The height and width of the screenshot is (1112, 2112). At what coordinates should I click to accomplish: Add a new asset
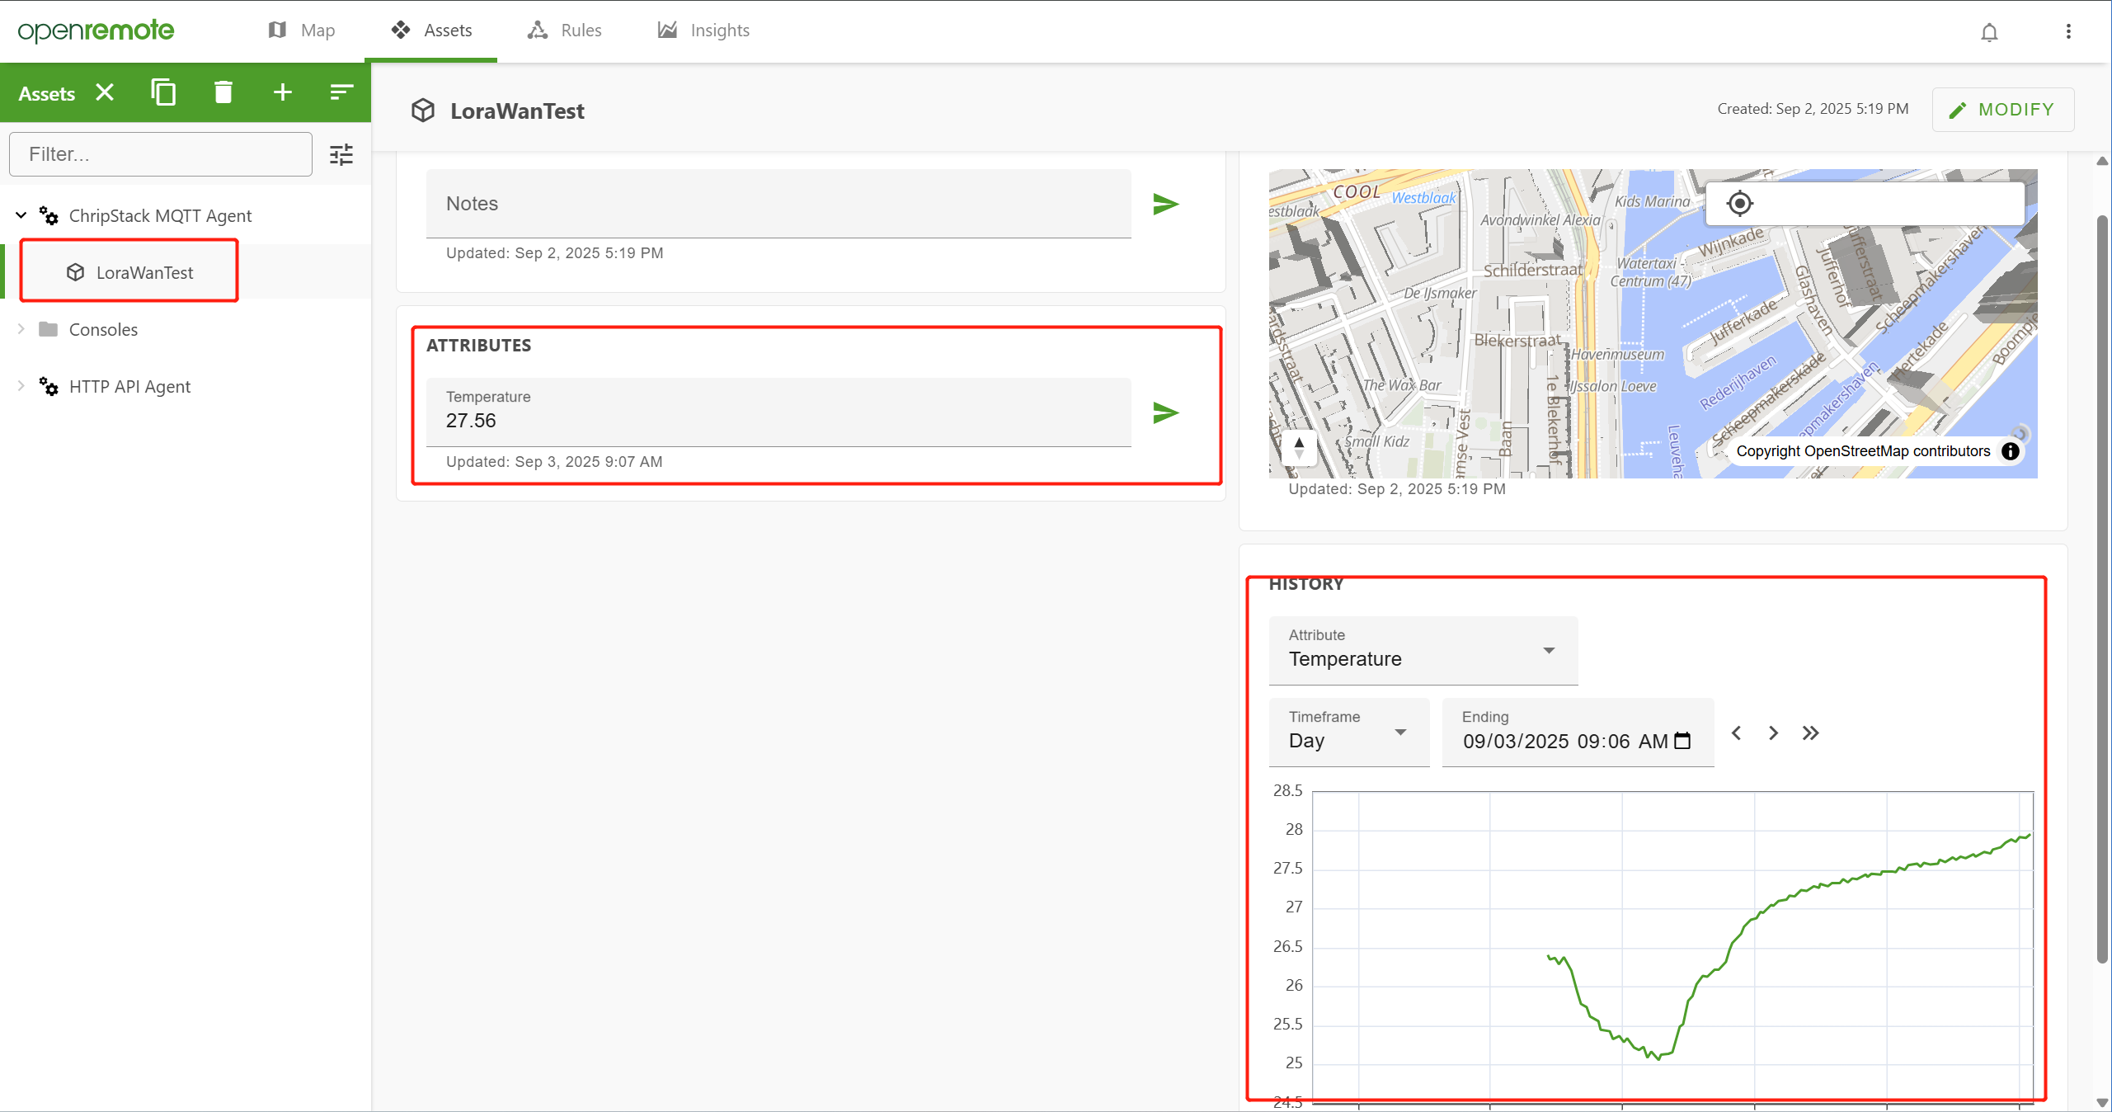[x=282, y=92]
